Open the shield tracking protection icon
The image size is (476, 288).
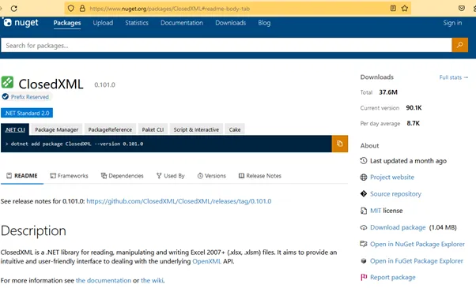(70, 8)
